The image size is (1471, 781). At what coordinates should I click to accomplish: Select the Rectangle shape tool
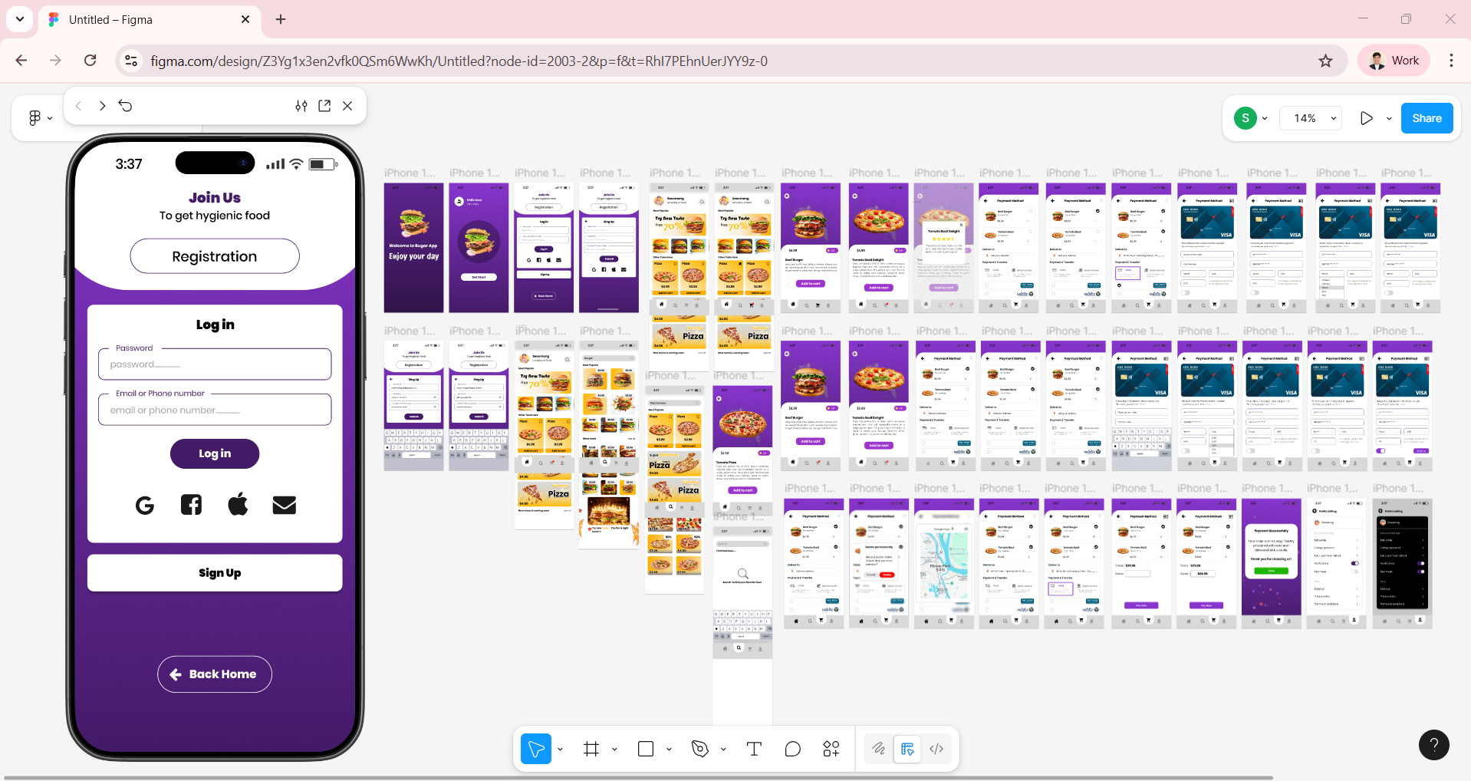tap(646, 749)
